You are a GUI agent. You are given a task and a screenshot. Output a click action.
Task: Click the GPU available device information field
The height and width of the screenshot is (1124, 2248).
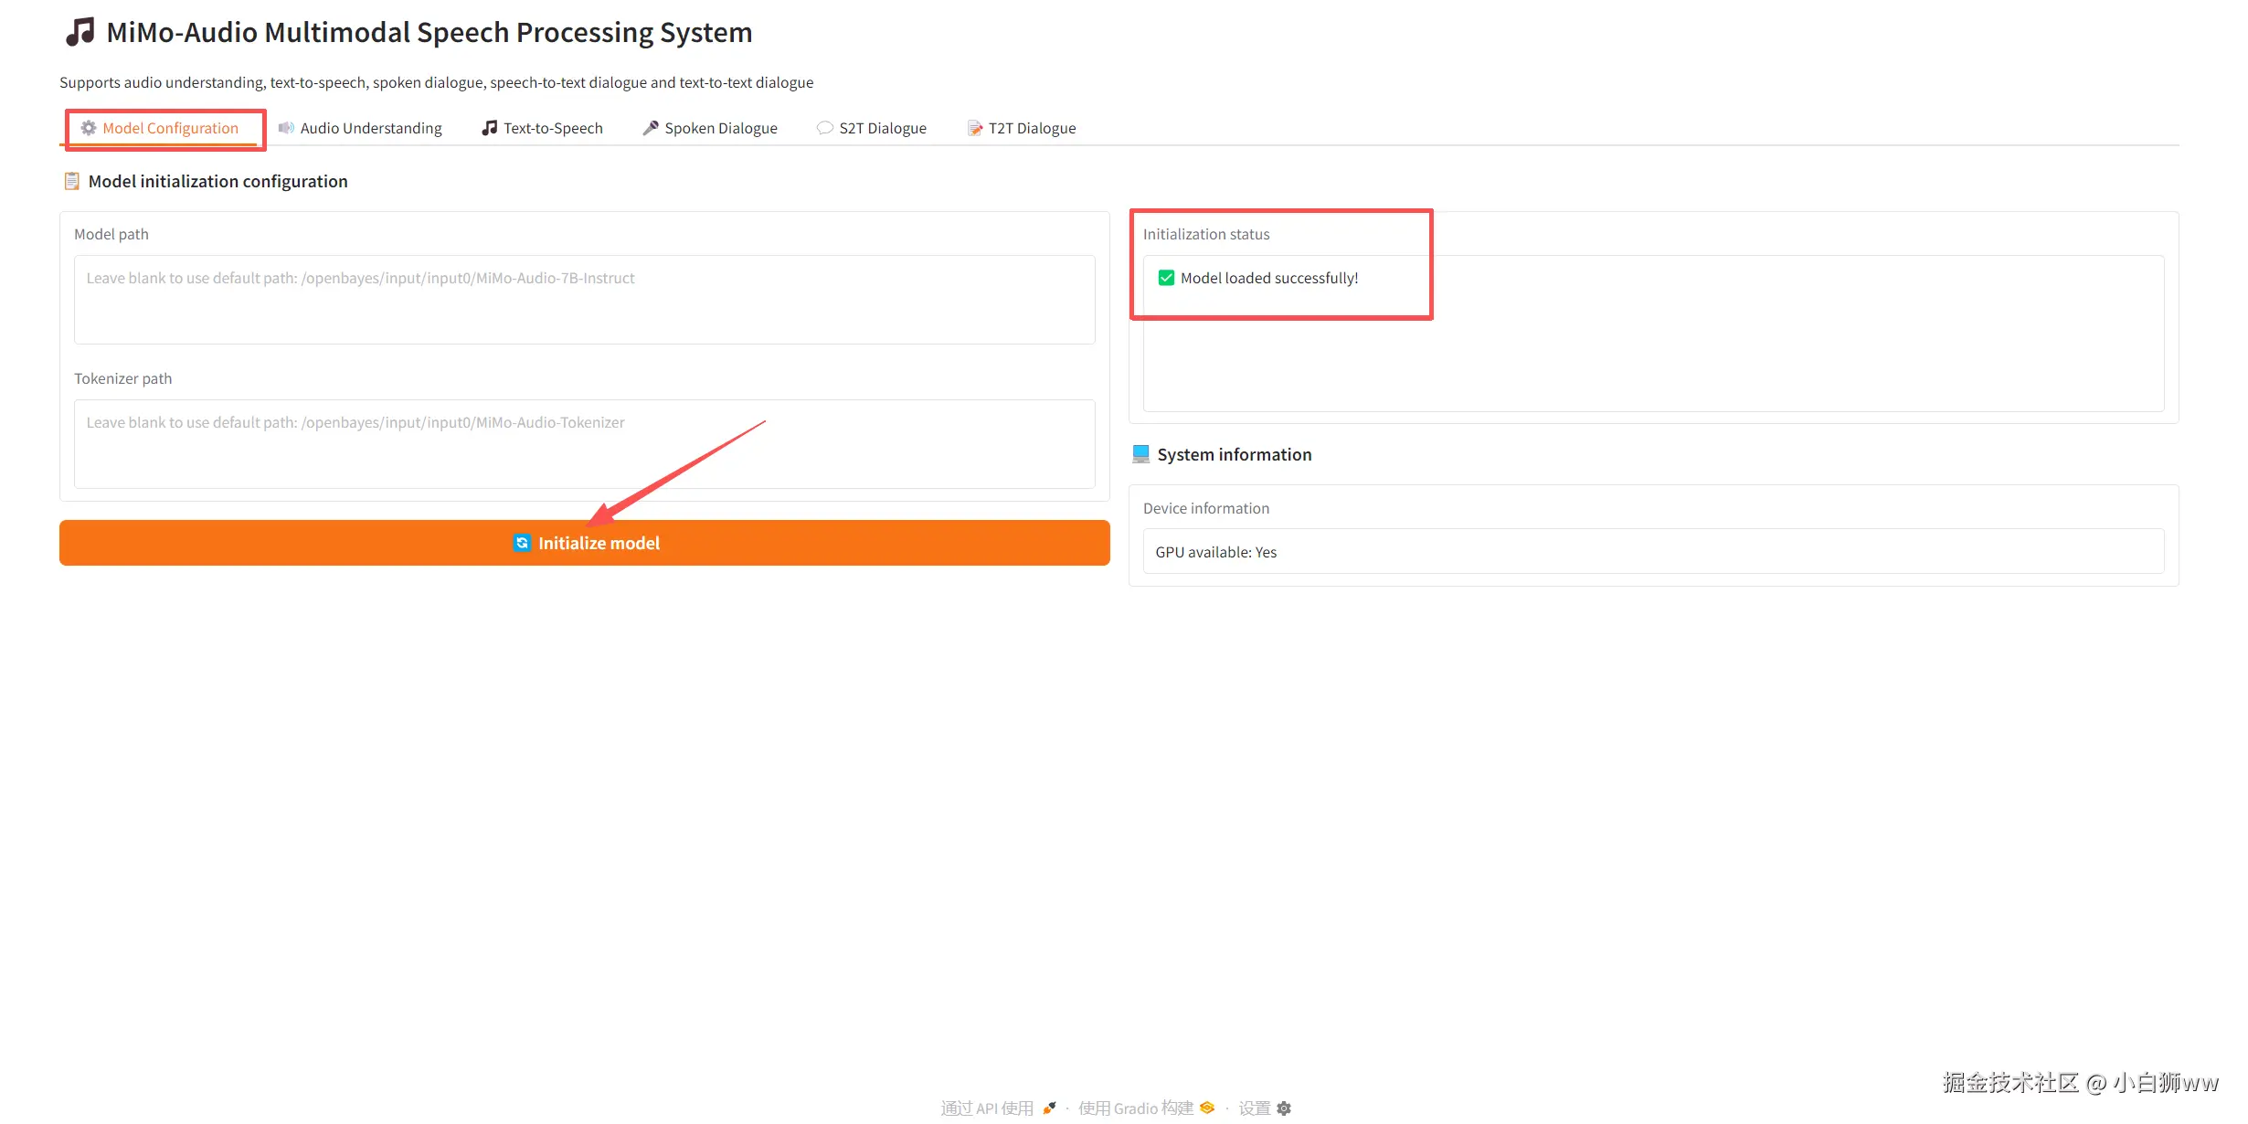click(1652, 552)
